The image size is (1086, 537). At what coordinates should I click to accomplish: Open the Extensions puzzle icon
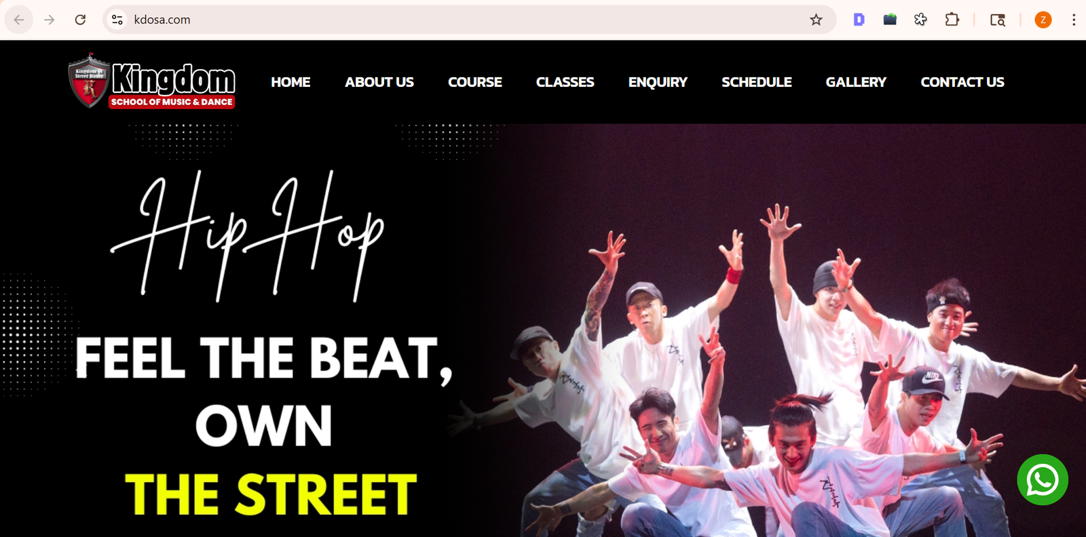tap(952, 20)
